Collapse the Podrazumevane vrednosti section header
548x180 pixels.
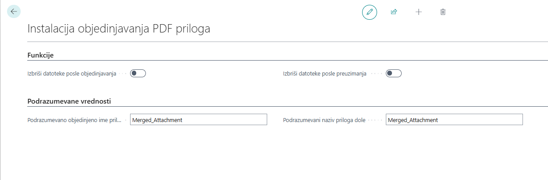69,101
